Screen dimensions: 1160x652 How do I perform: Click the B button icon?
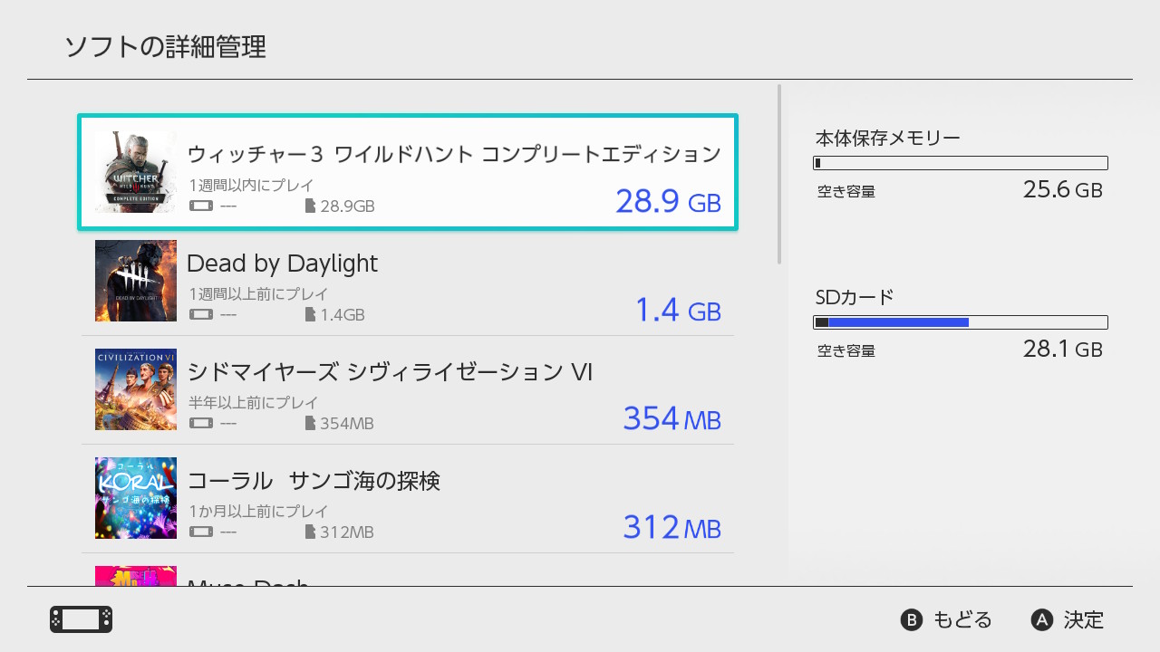911,619
